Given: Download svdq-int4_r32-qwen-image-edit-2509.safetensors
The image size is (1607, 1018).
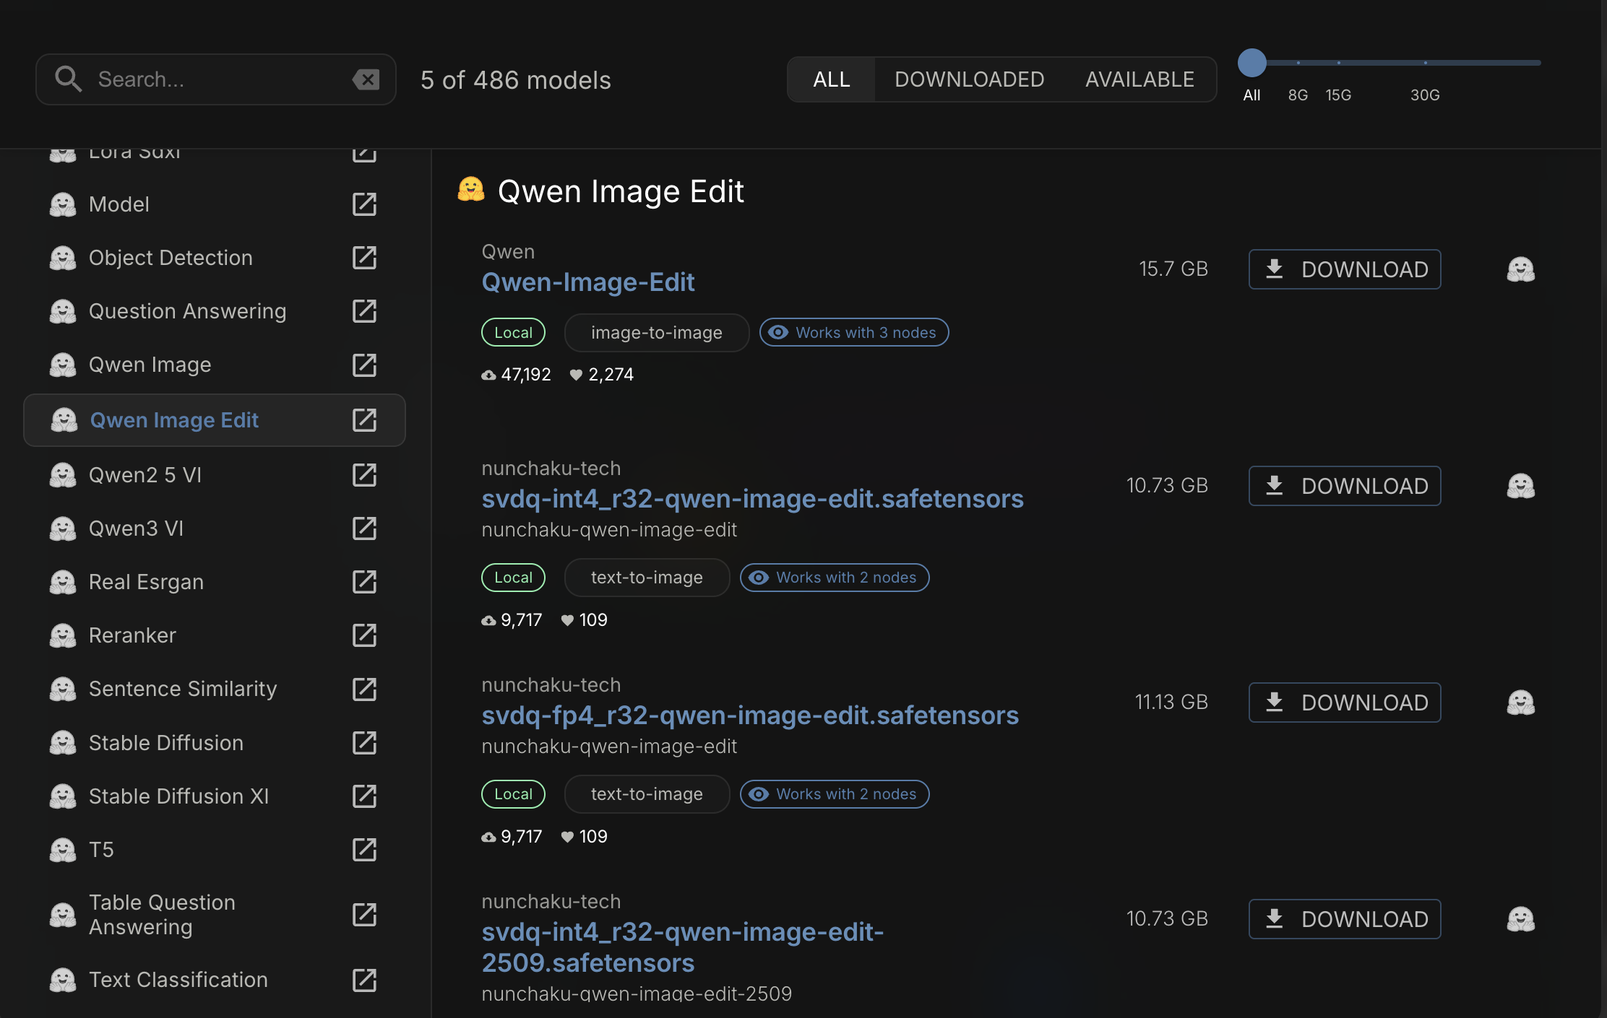Looking at the screenshot, I should pos(1345,919).
